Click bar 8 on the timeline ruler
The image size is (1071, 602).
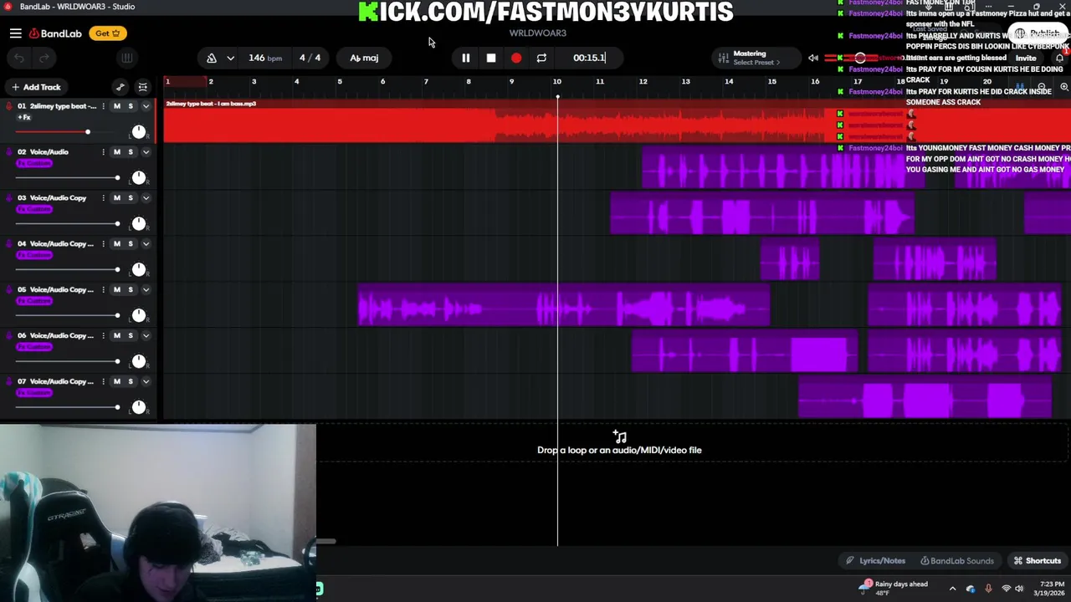pos(469,82)
